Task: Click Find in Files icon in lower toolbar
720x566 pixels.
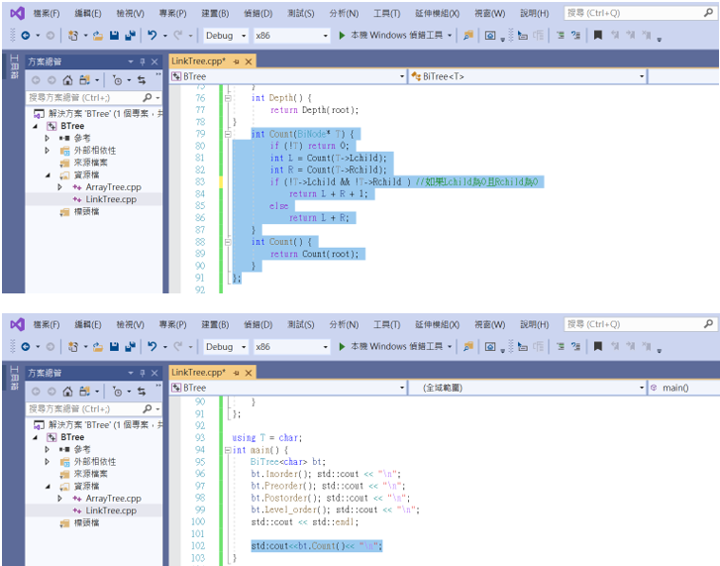Action: tap(468, 347)
